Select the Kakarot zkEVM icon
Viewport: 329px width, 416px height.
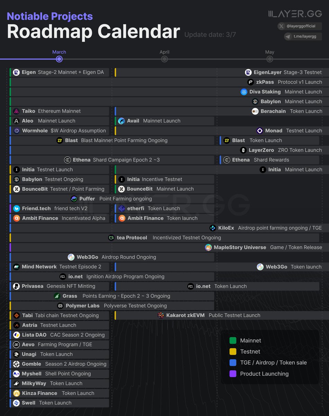(x=161, y=315)
